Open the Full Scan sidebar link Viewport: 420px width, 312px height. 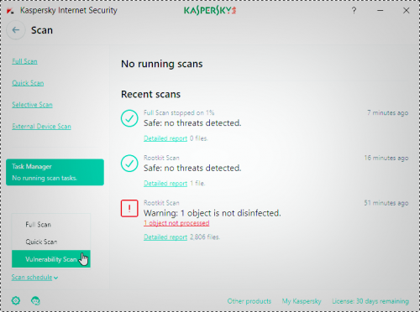(24, 61)
